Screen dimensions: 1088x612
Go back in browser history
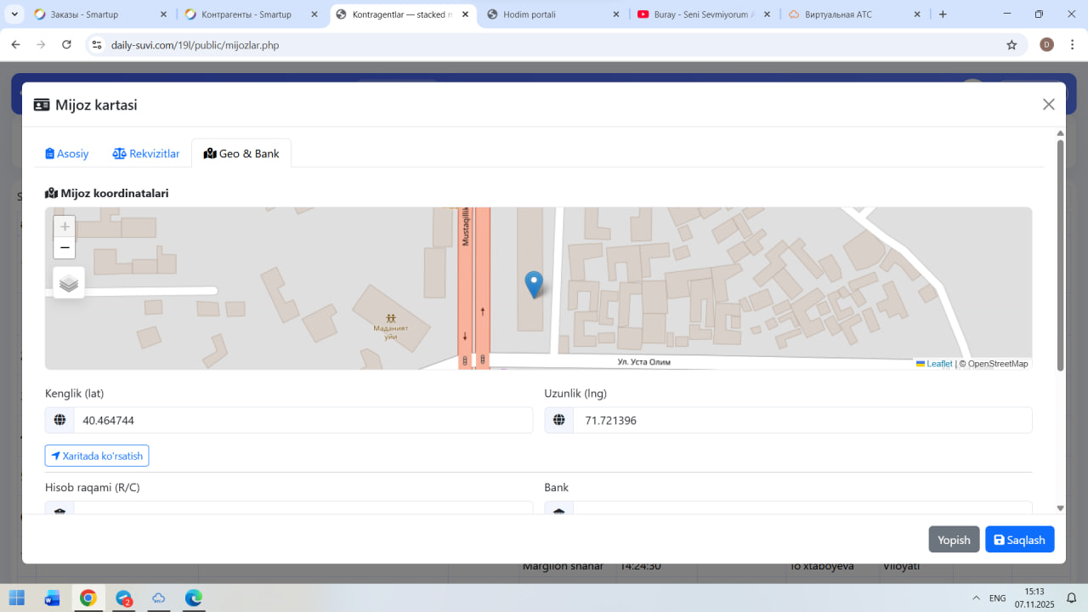tap(15, 44)
